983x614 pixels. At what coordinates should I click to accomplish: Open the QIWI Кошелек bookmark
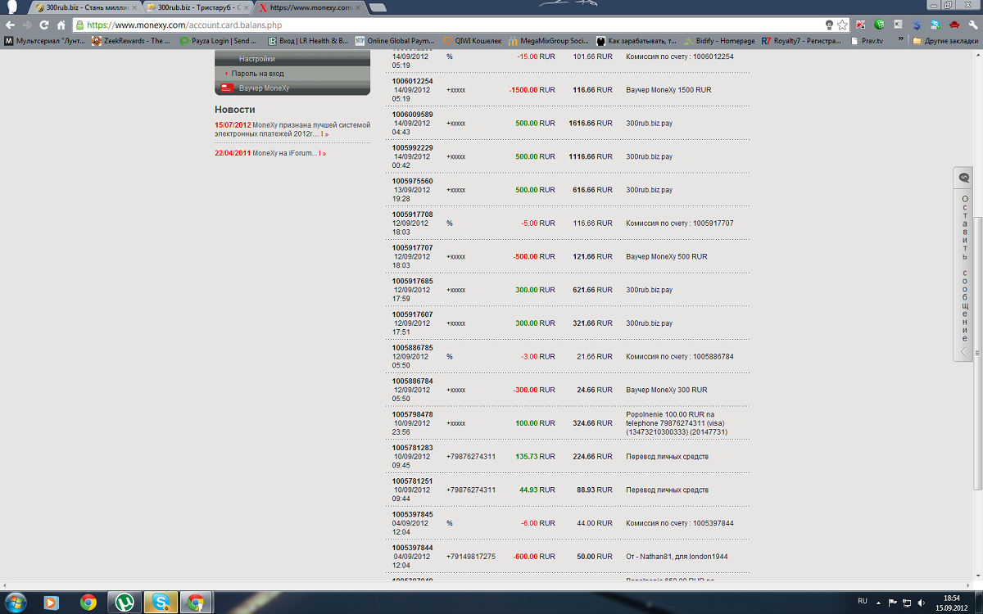point(472,40)
